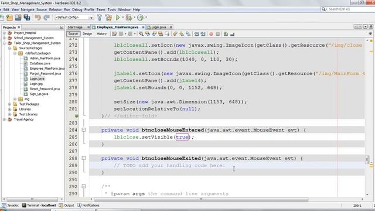Switch to Design view
The width and height of the screenshot is (375, 211).
coord(87,34)
